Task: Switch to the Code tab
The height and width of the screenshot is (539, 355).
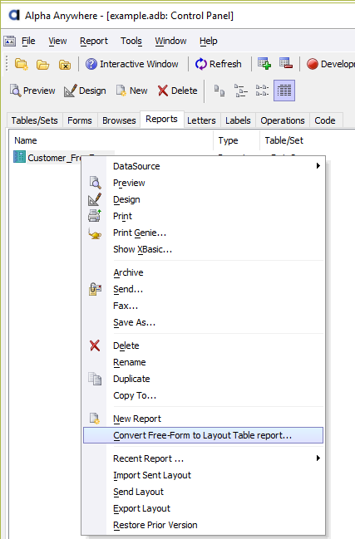Action: pos(325,120)
